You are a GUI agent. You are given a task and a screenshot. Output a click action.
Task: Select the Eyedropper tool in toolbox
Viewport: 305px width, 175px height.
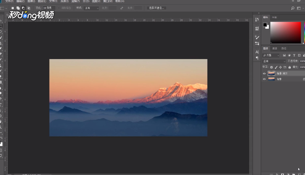click(x=1, y=49)
